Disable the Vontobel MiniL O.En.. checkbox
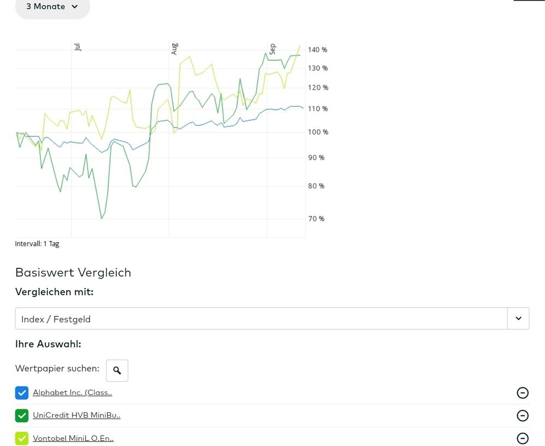The image size is (545, 446). (x=22, y=438)
